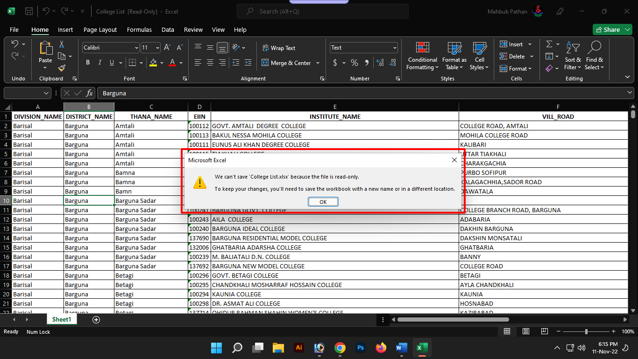Click the Conditional Formatting icon

422,48
